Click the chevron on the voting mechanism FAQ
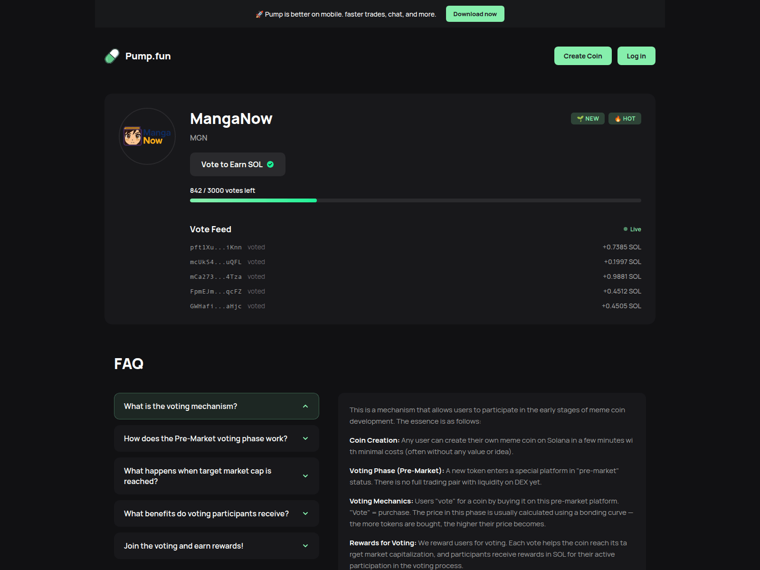The width and height of the screenshot is (760, 570). 305,406
